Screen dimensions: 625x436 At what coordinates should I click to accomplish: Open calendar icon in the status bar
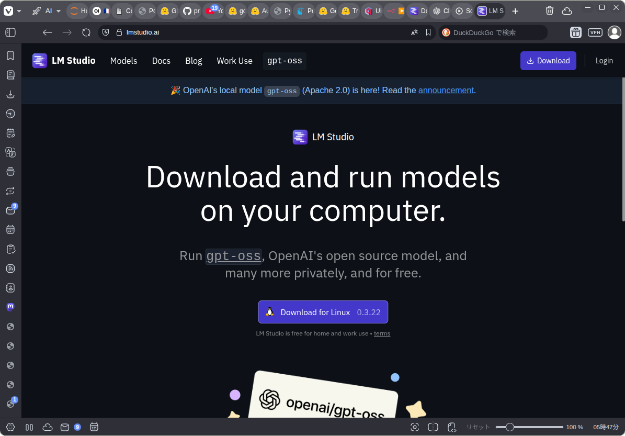point(94,427)
